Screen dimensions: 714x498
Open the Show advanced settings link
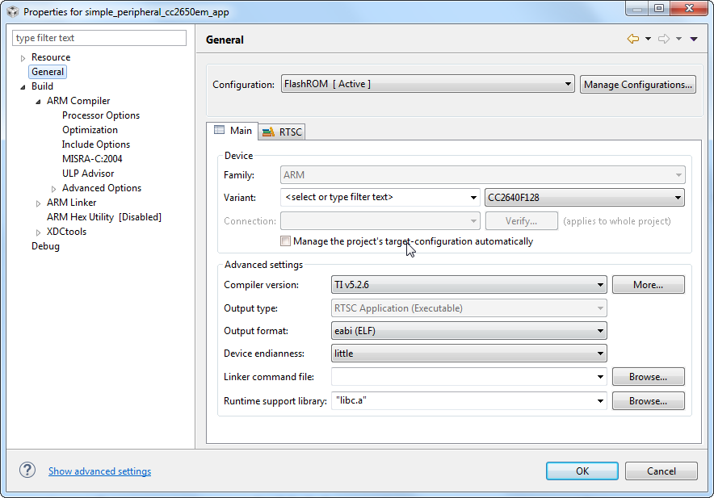point(99,471)
